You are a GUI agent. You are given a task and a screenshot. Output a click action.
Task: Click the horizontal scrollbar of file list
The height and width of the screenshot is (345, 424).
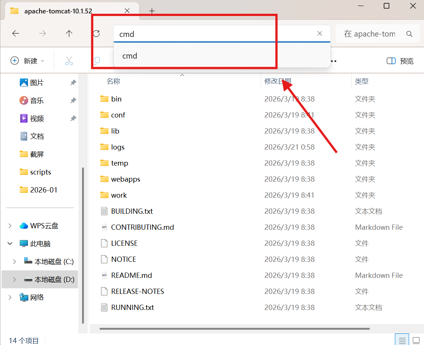tap(235, 329)
